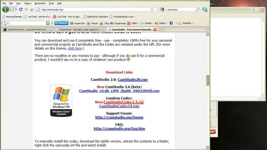Image resolution: width=267 pixels, height=150 pixels.
Task: Open the History menu
Action: click(x=28, y=3)
